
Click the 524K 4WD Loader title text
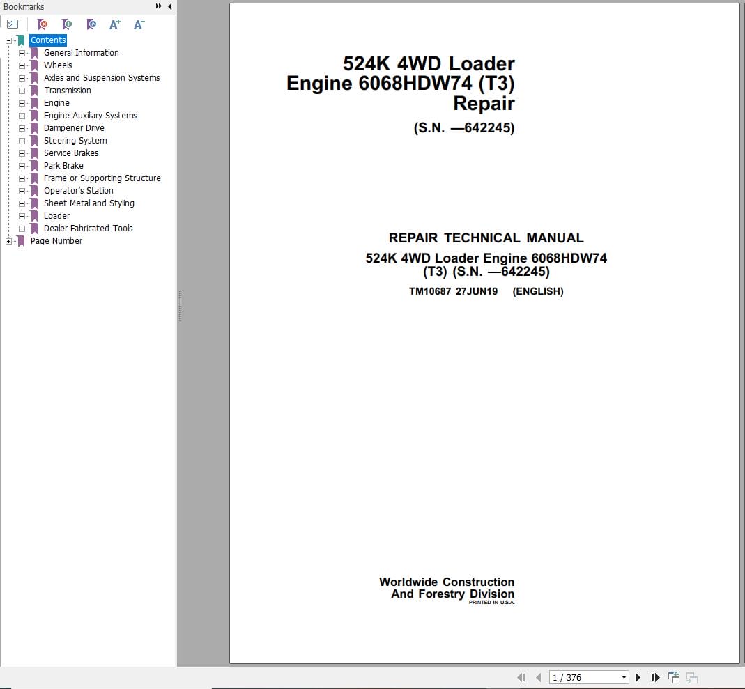(429, 63)
